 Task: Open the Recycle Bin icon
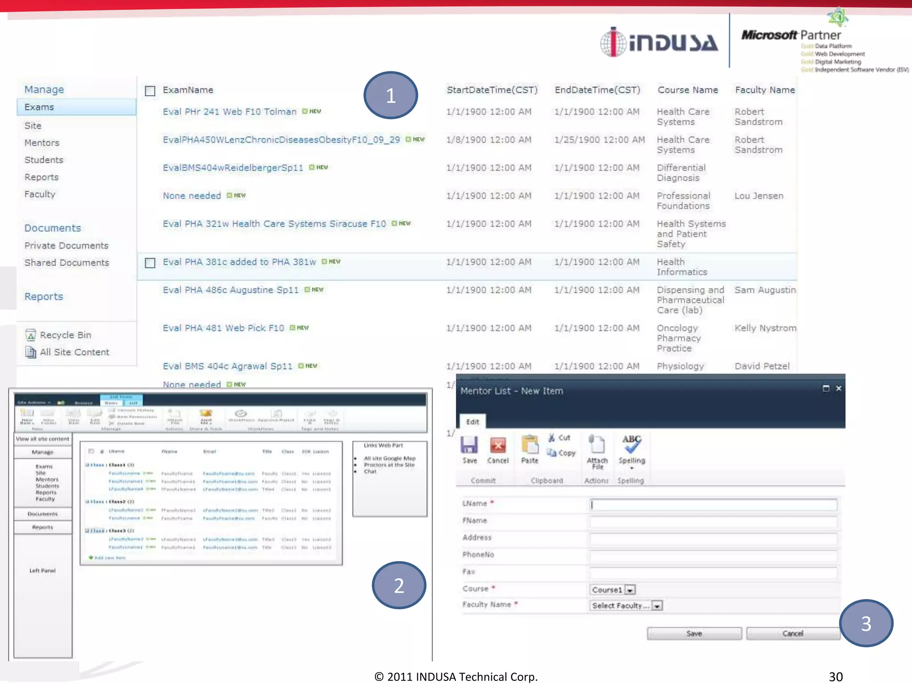[31, 335]
